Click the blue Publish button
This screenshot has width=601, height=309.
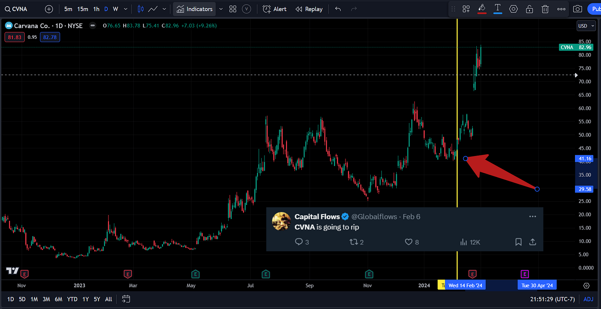(x=594, y=9)
